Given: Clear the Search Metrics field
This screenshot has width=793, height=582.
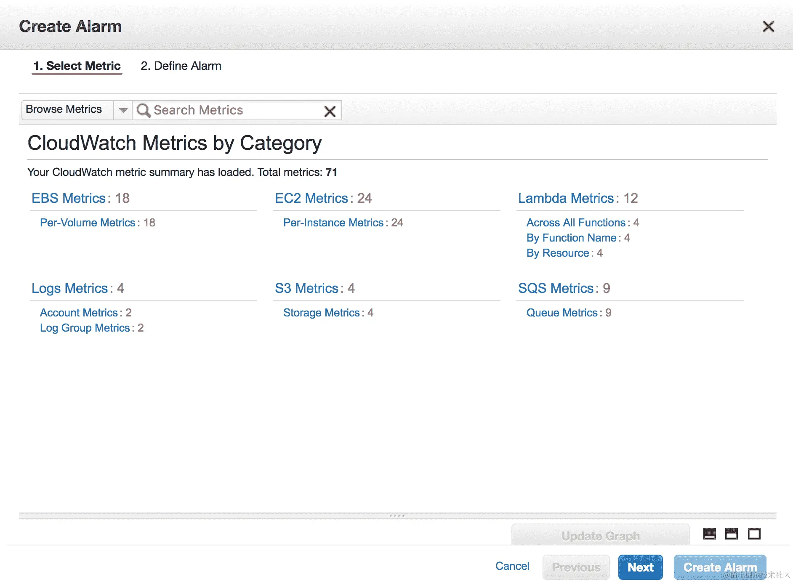Looking at the screenshot, I should [x=330, y=111].
